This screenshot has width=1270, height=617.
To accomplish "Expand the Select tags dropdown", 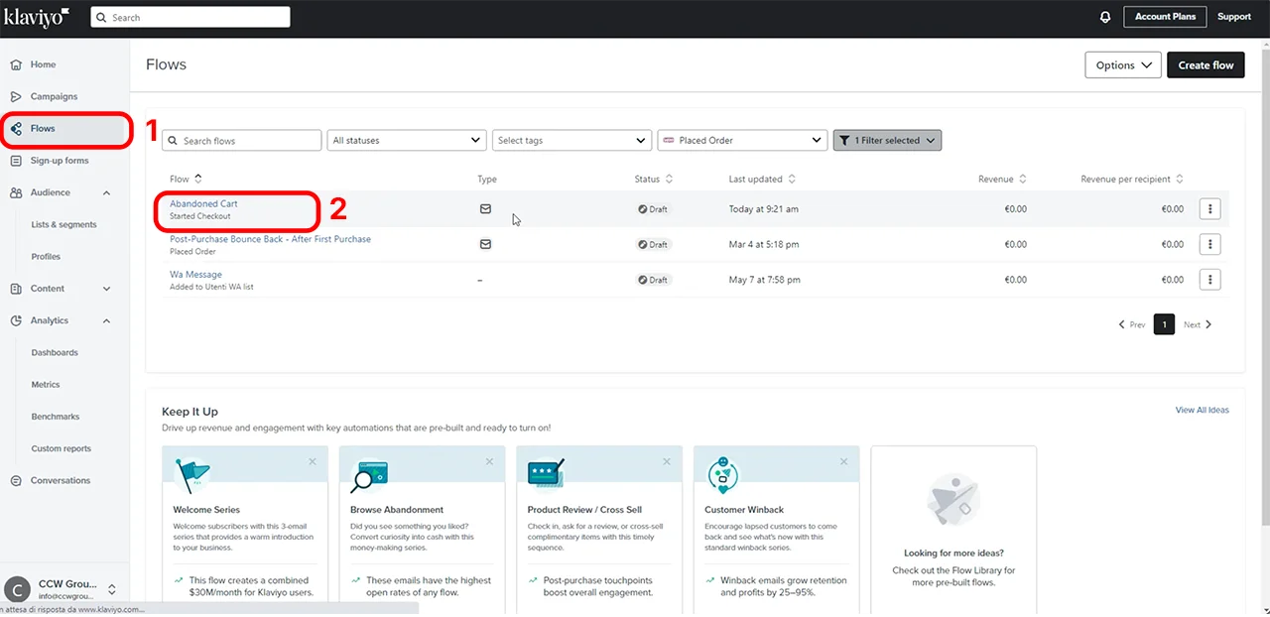I will tap(571, 141).
